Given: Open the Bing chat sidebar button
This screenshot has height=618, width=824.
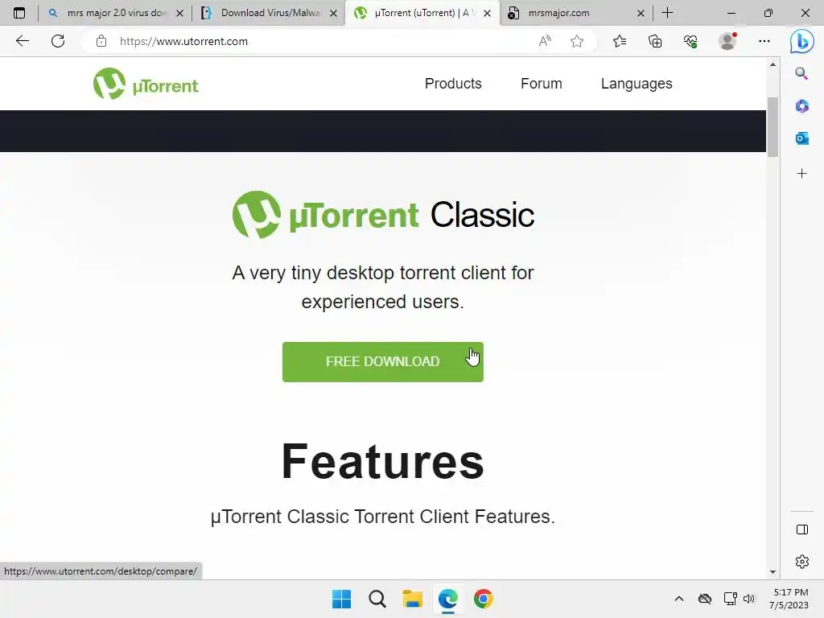Looking at the screenshot, I should tap(802, 41).
